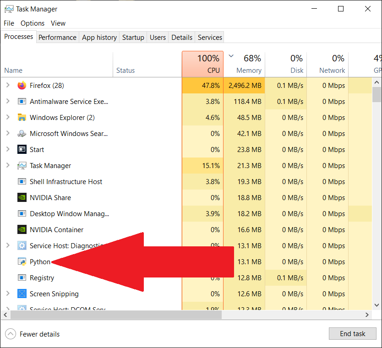Image resolution: width=382 pixels, height=348 pixels.
Task: Click the 15.1% Task Manager CPU cell
Action: (x=203, y=166)
